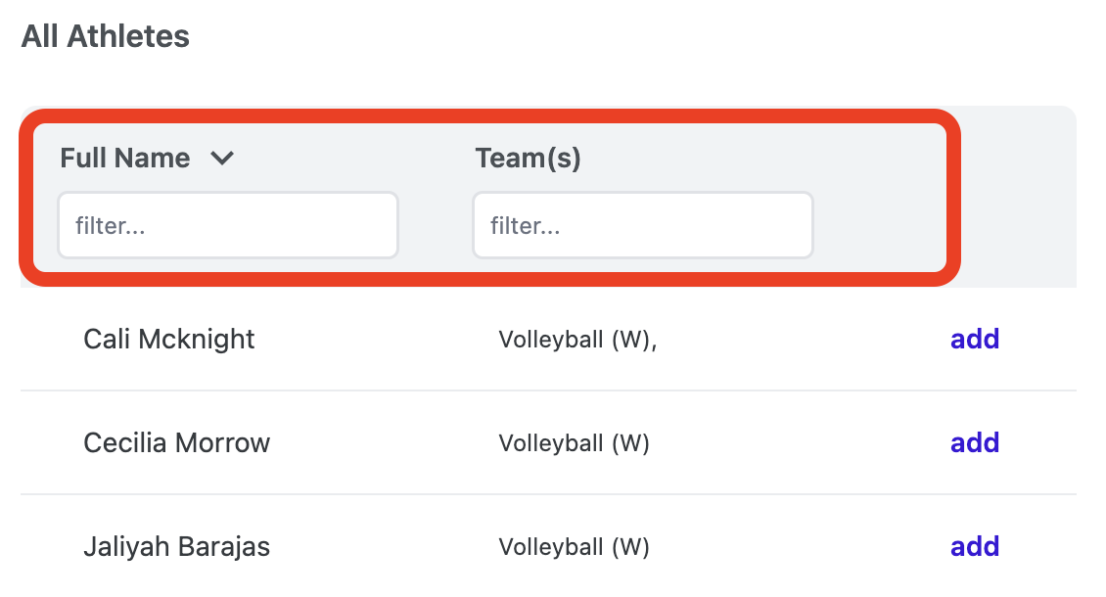
Task: Focus the Team(s) filter input box
Action: (643, 226)
